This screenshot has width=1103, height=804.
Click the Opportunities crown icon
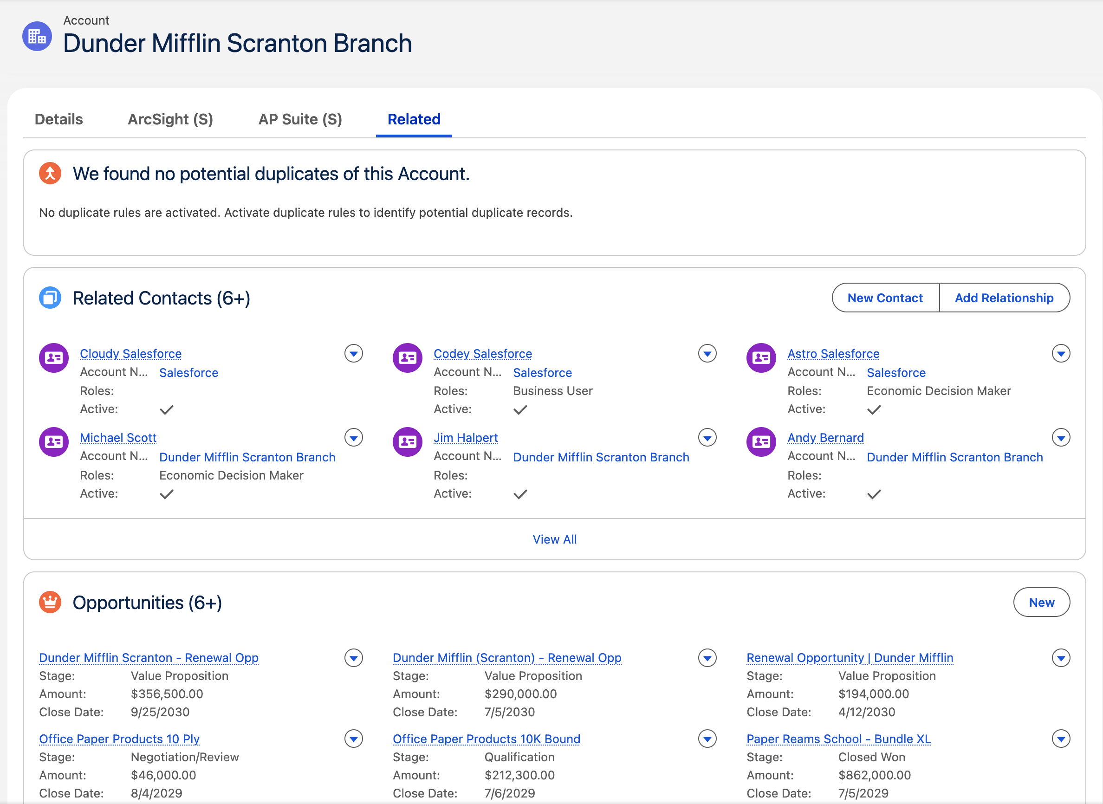pos(50,603)
